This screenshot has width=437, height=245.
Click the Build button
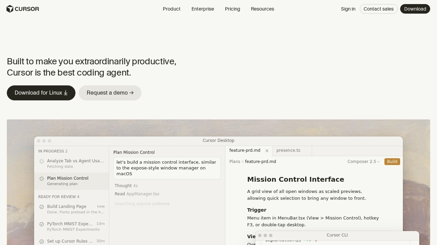tap(392, 162)
